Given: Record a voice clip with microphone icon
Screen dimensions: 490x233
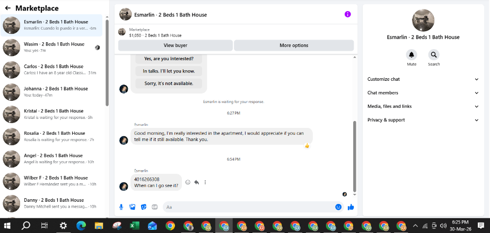Looking at the screenshot, I should pyautogui.click(x=121, y=207).
